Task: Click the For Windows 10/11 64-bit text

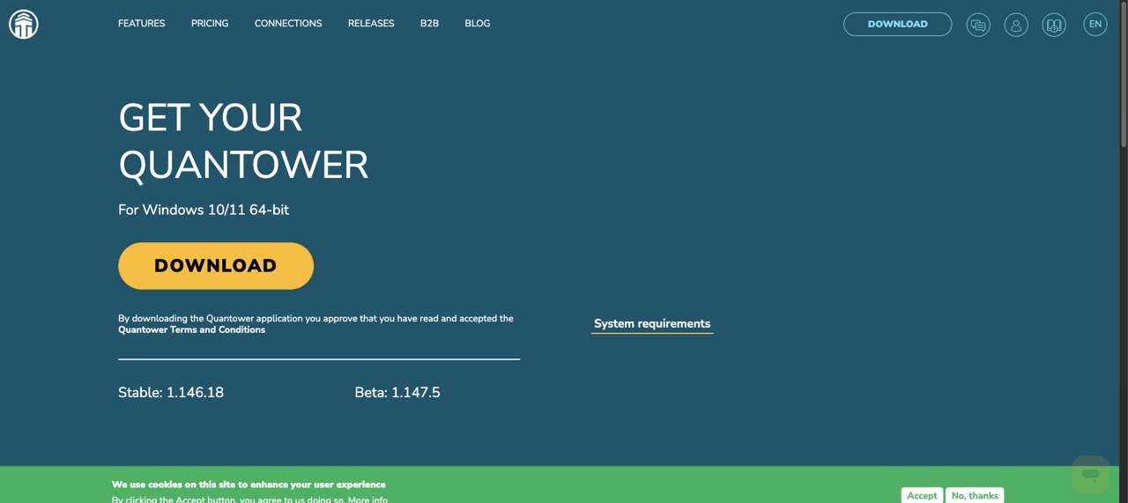Action: click(204, 210)
